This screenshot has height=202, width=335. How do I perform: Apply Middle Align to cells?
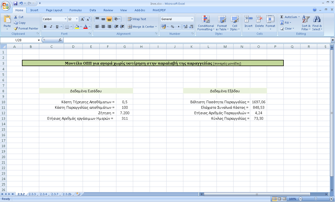(x=103, y=19)
